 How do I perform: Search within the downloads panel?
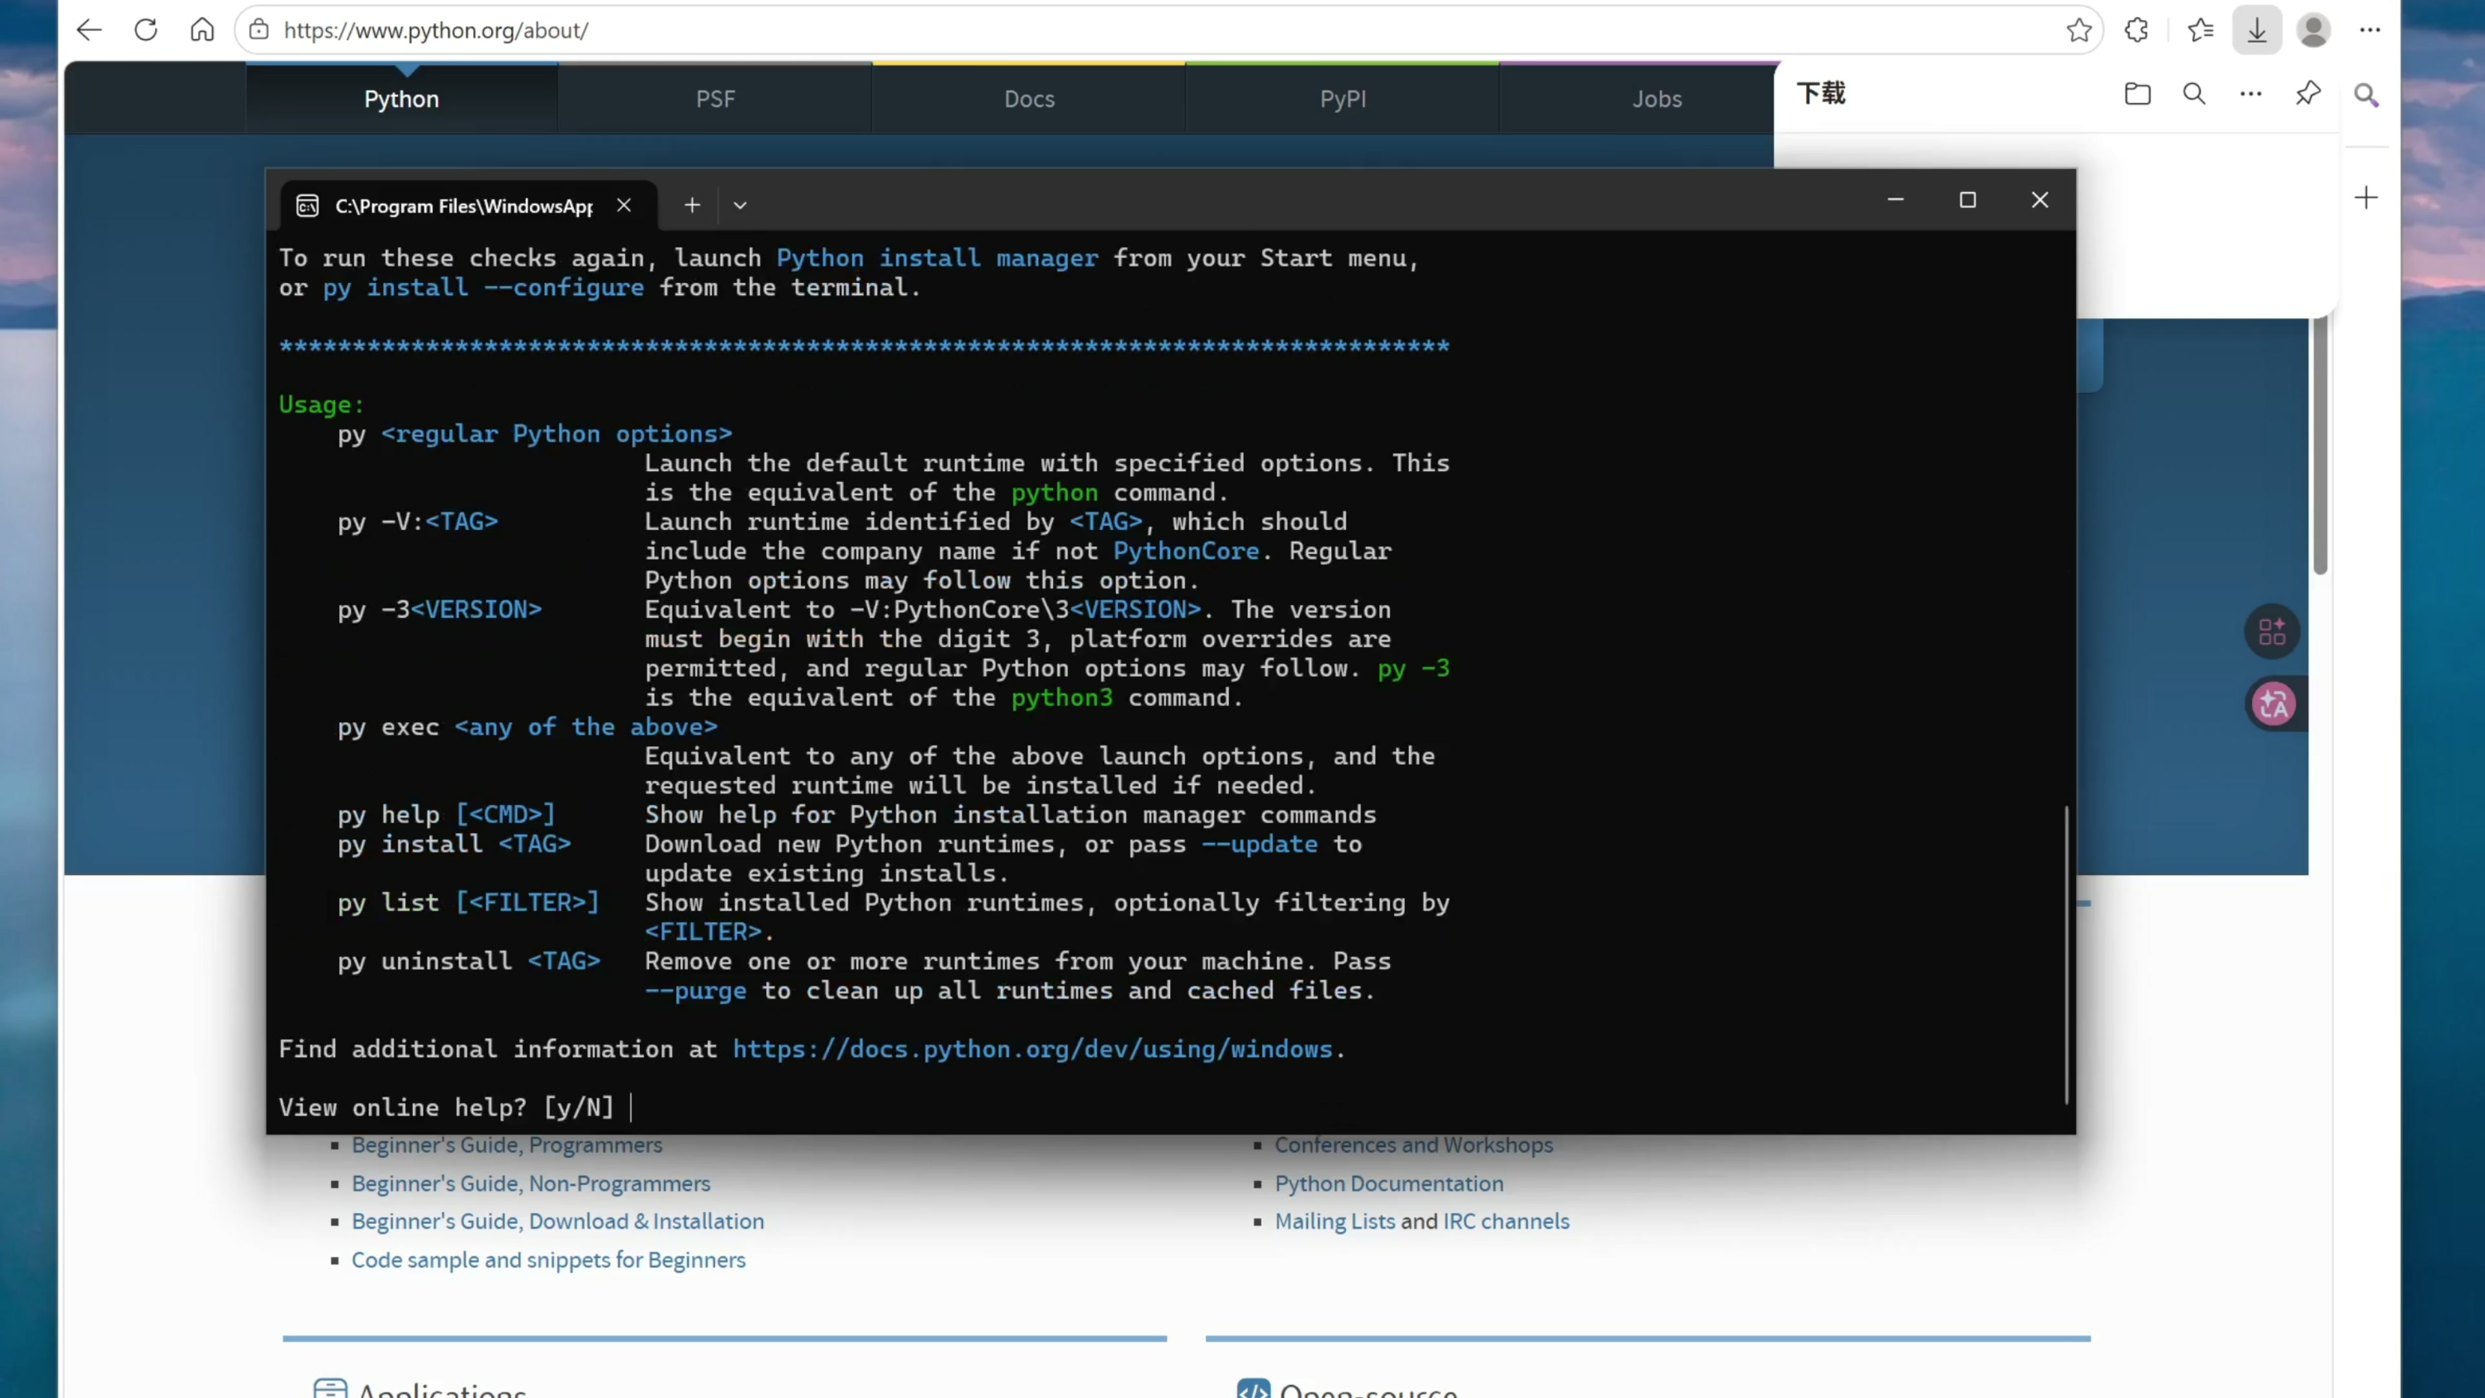click(x=2194, y=94)
